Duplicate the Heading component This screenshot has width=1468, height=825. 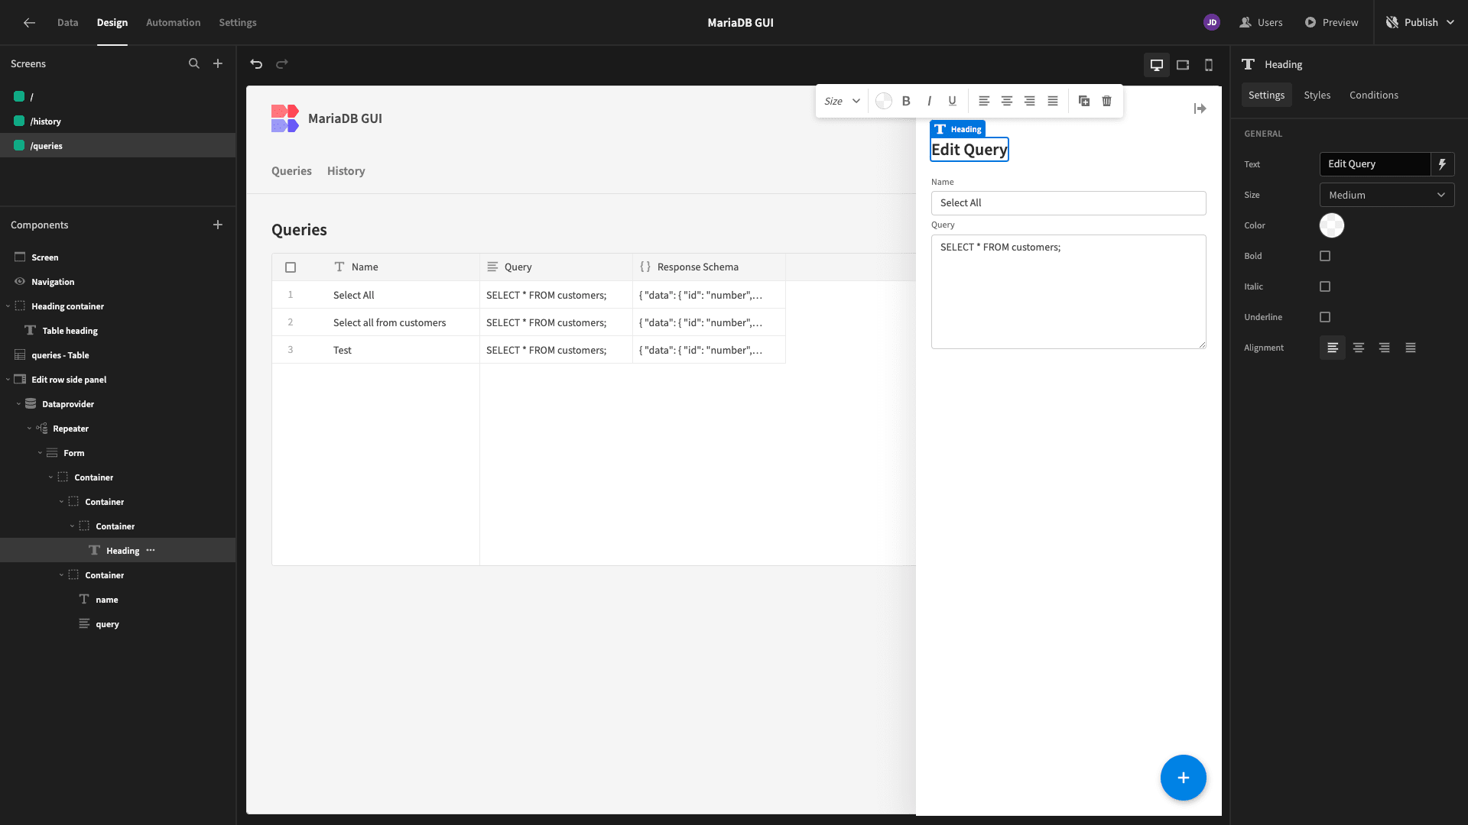pyautogui.click(x=1084, y=101)
